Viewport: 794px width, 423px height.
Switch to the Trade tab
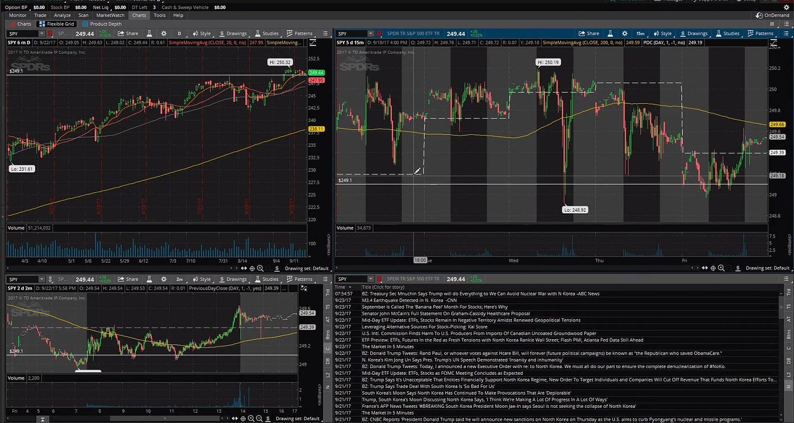click(x=40, y=15)
